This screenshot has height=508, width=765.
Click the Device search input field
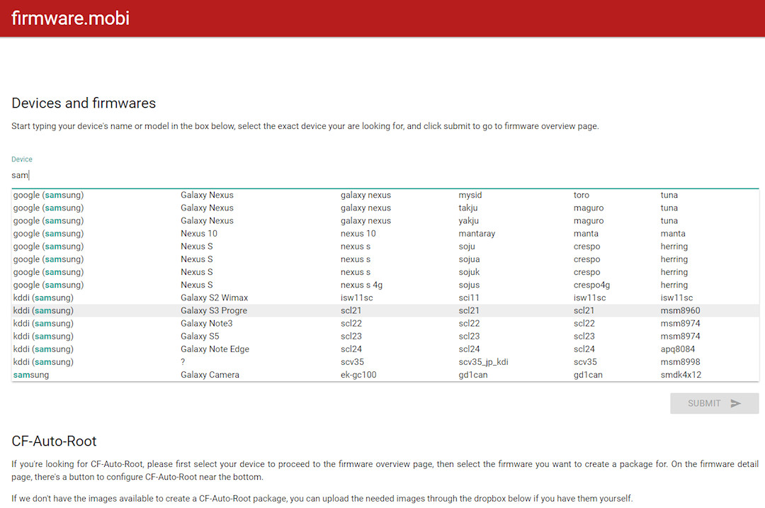click(385, 175)
